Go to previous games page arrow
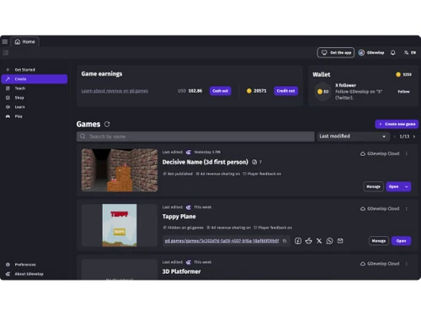The image size is (421, 316). point(395,137)
